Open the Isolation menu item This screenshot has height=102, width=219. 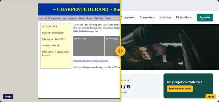click(165, 18)
